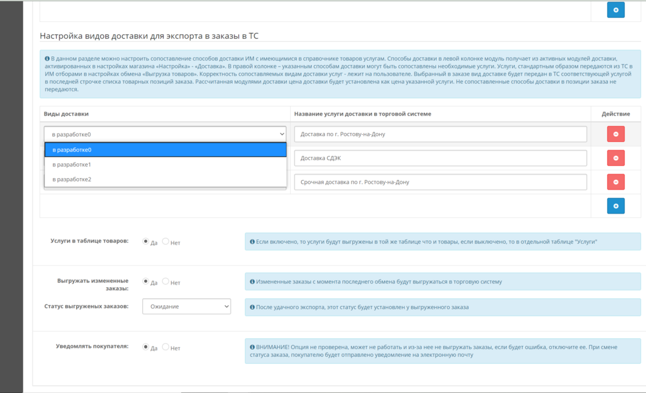The width and height of the screenshot is (646, 393).
Task: Add a new delivery row below the table
Action: click(615, 206)
